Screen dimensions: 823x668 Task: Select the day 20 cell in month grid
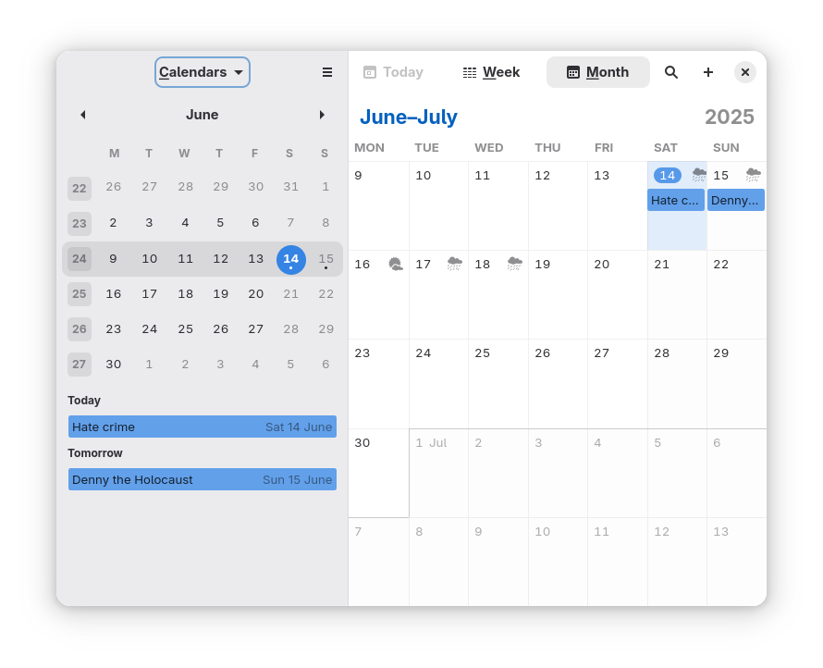(618, 294)
